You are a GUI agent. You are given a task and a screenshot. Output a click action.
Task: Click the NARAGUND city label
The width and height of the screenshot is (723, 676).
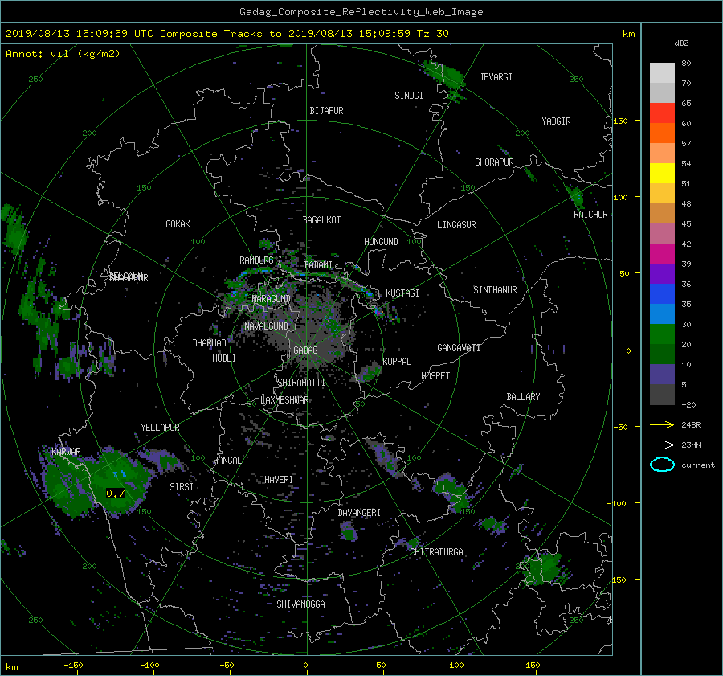coord(272,299)
